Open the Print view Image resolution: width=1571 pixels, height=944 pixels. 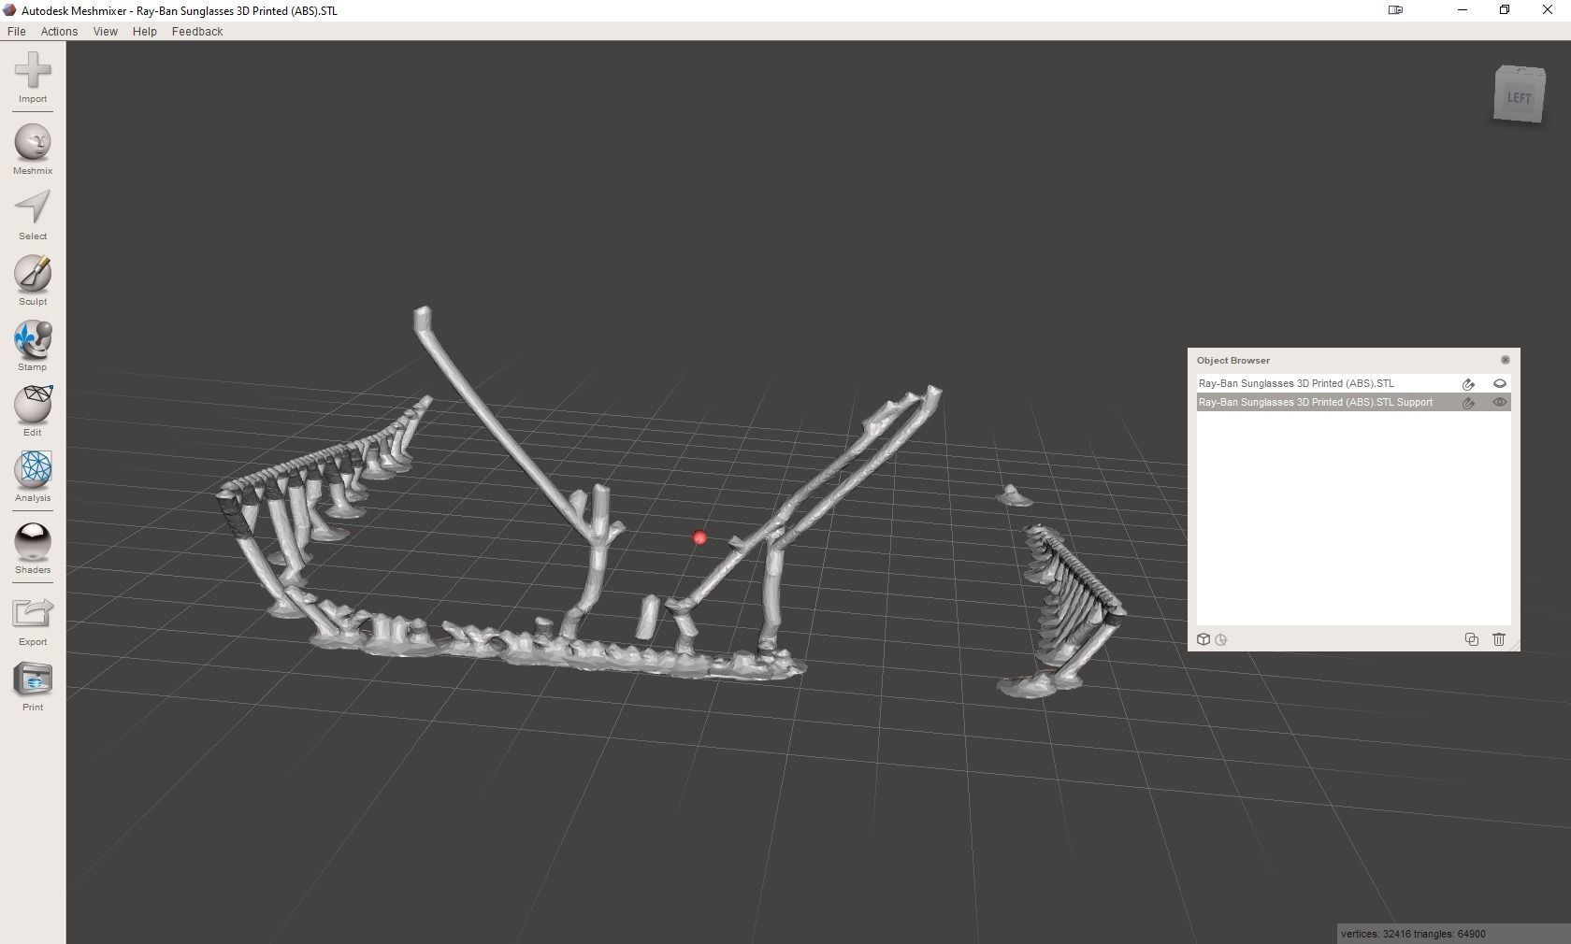tap(33, 686)
